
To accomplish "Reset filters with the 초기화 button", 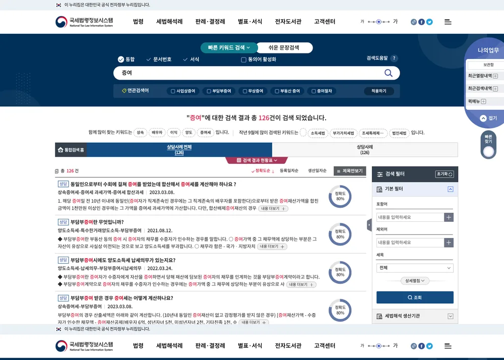I will point(445,174).
